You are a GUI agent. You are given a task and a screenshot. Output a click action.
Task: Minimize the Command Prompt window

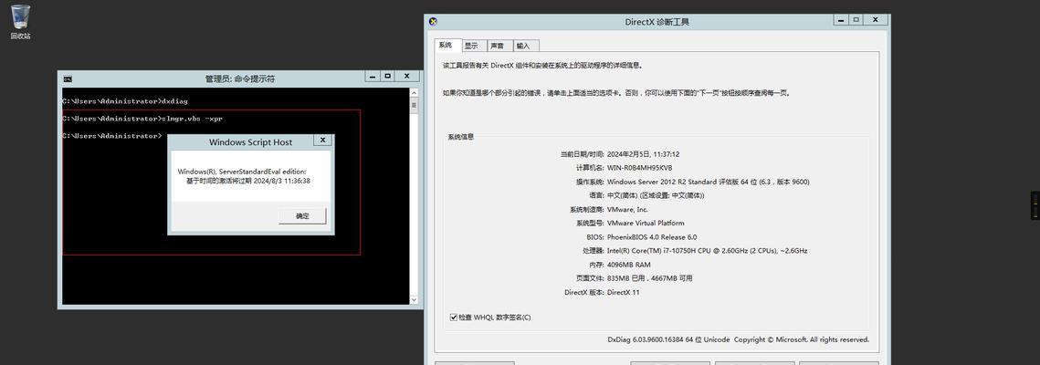click(x=373, y=76)
